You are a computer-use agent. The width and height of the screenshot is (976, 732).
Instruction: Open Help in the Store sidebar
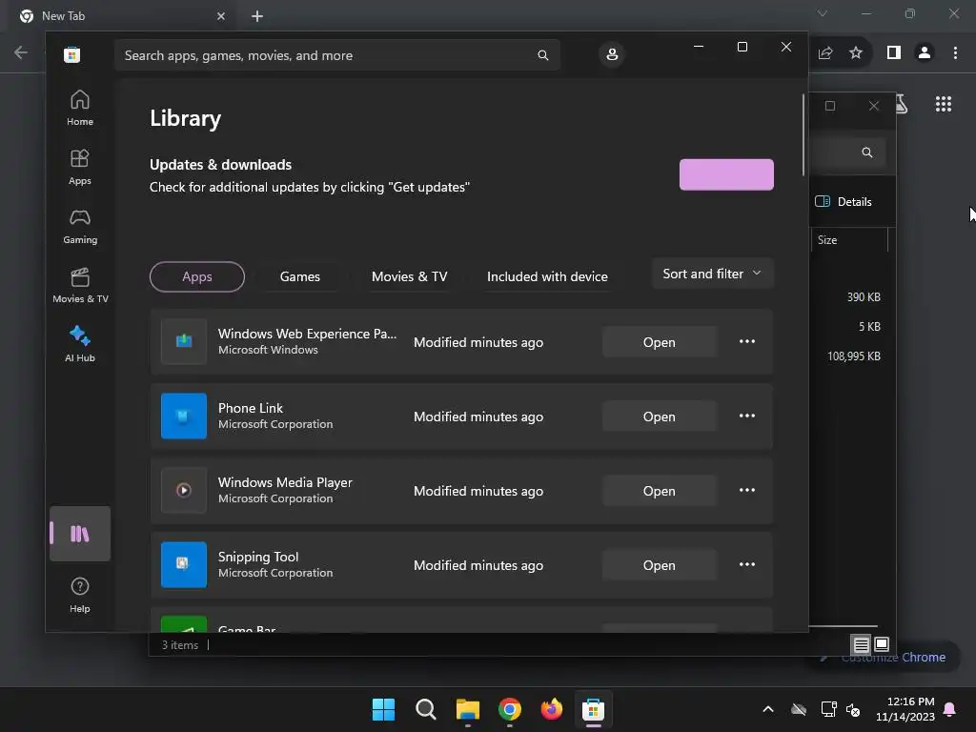tap(80, 595)
